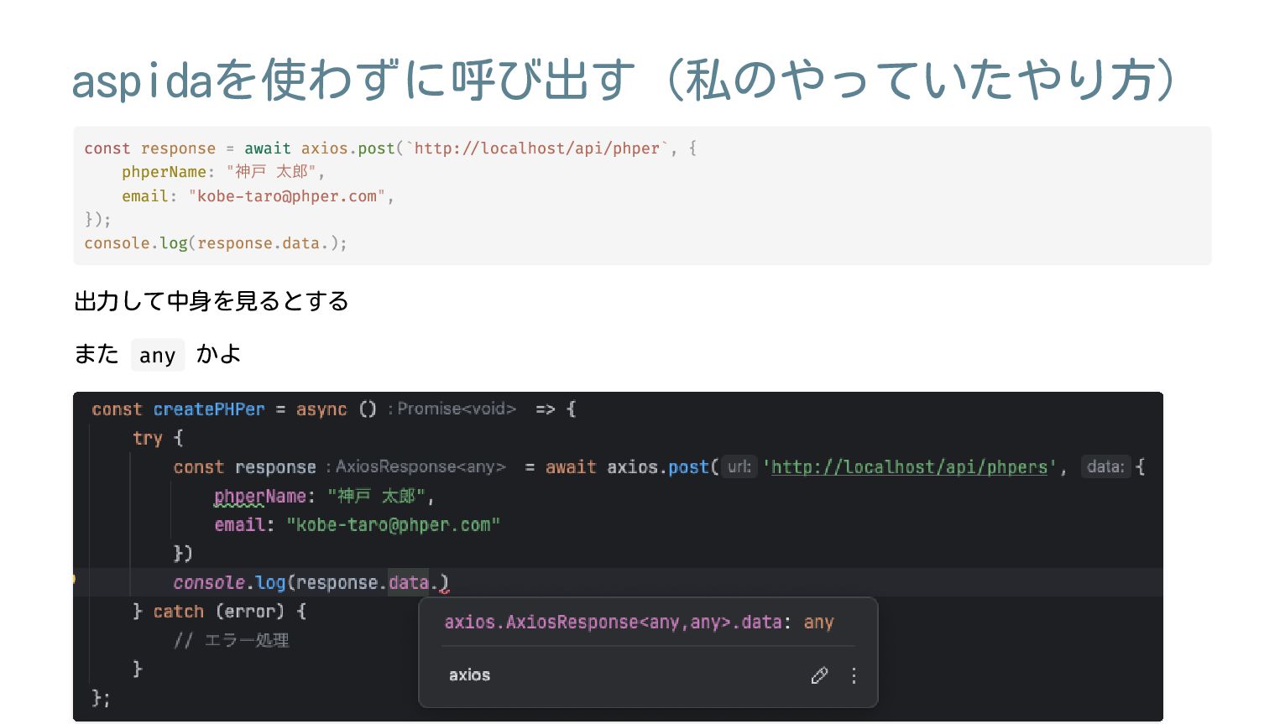Click the squiggly-underlined 'phperName' in the dark editor

[x=259, y=497]
